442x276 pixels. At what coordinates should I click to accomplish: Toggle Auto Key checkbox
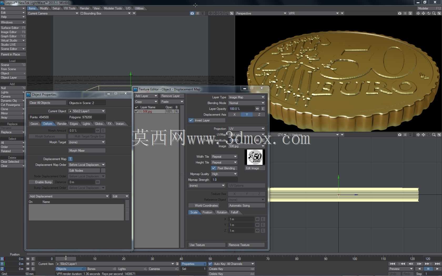[210, 264]
